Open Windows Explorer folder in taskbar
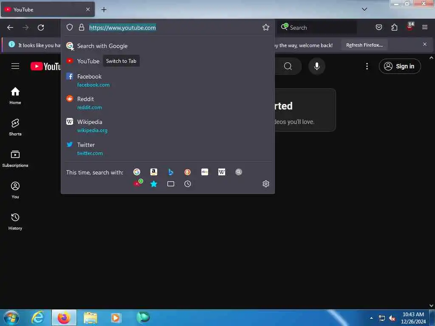 [90, 318]
